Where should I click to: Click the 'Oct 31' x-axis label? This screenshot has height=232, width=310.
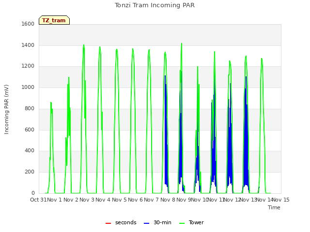pos(38,200)
